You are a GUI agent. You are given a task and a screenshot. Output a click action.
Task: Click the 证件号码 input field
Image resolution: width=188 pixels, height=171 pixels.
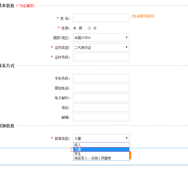point(101,57)
